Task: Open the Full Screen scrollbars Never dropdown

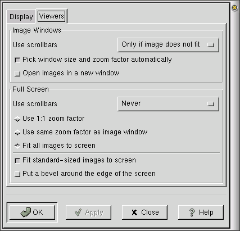Action: point(168,104)
